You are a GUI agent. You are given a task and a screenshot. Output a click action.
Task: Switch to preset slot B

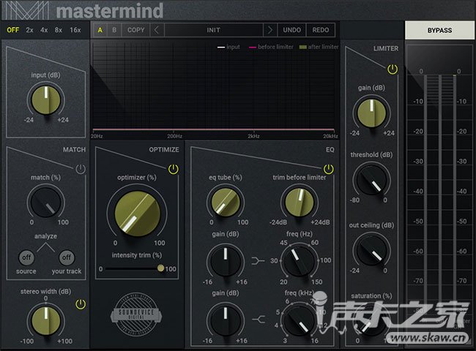[x=114, y=30]
